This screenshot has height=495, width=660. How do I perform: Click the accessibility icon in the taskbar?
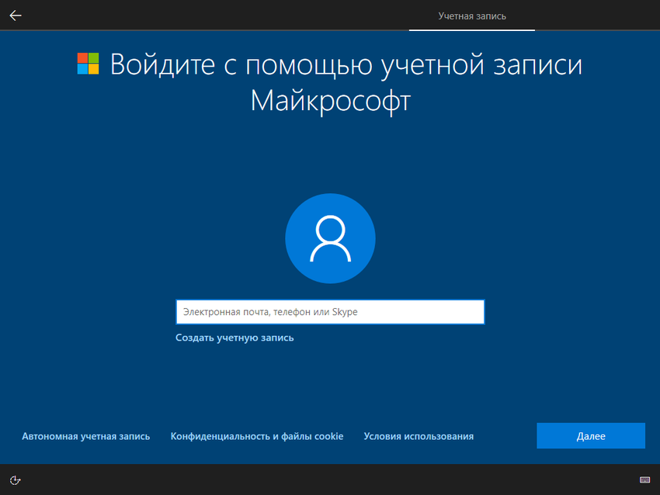pos(14,481)
